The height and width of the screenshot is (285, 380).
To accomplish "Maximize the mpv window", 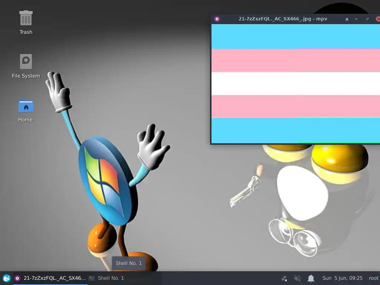I will coord(367,19).
